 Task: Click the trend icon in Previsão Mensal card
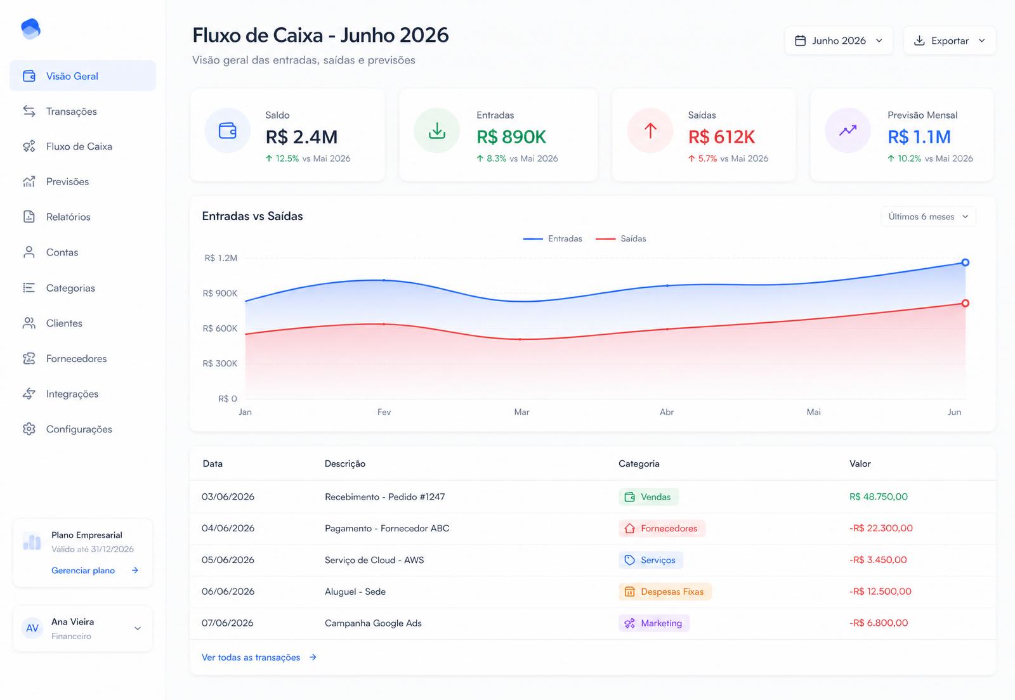coord(848,131)
